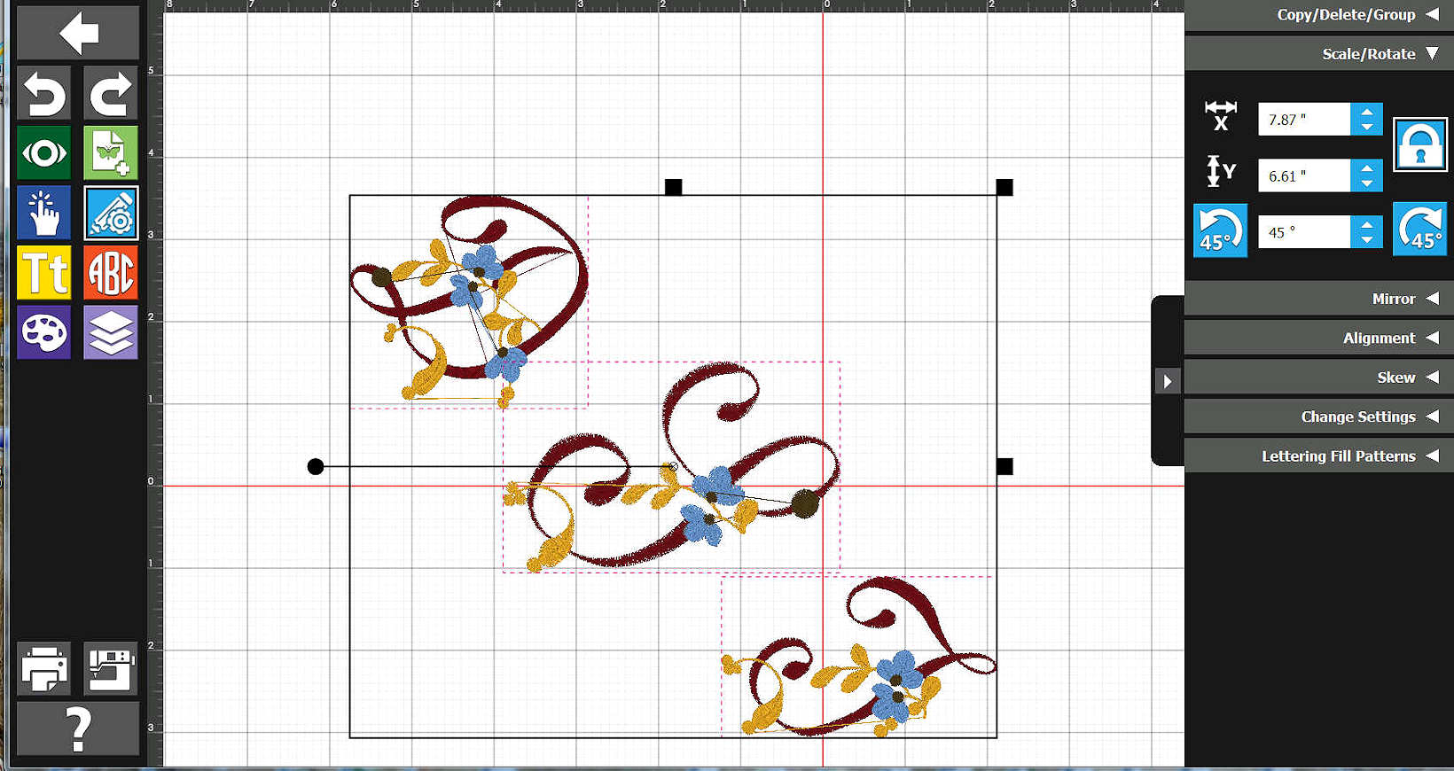Expand the Alignment section

click(1318, 338)
